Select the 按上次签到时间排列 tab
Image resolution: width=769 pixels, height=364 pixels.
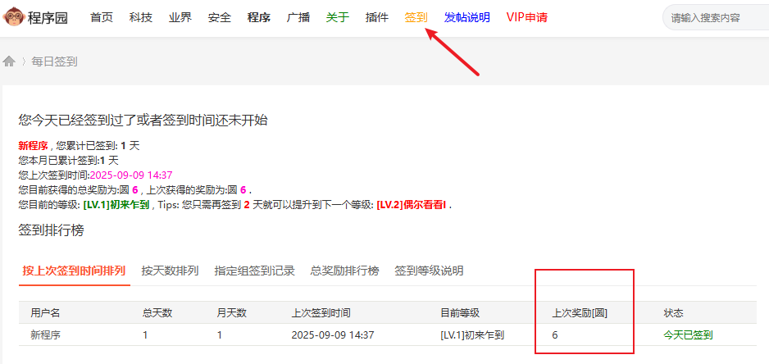(74, 271)
